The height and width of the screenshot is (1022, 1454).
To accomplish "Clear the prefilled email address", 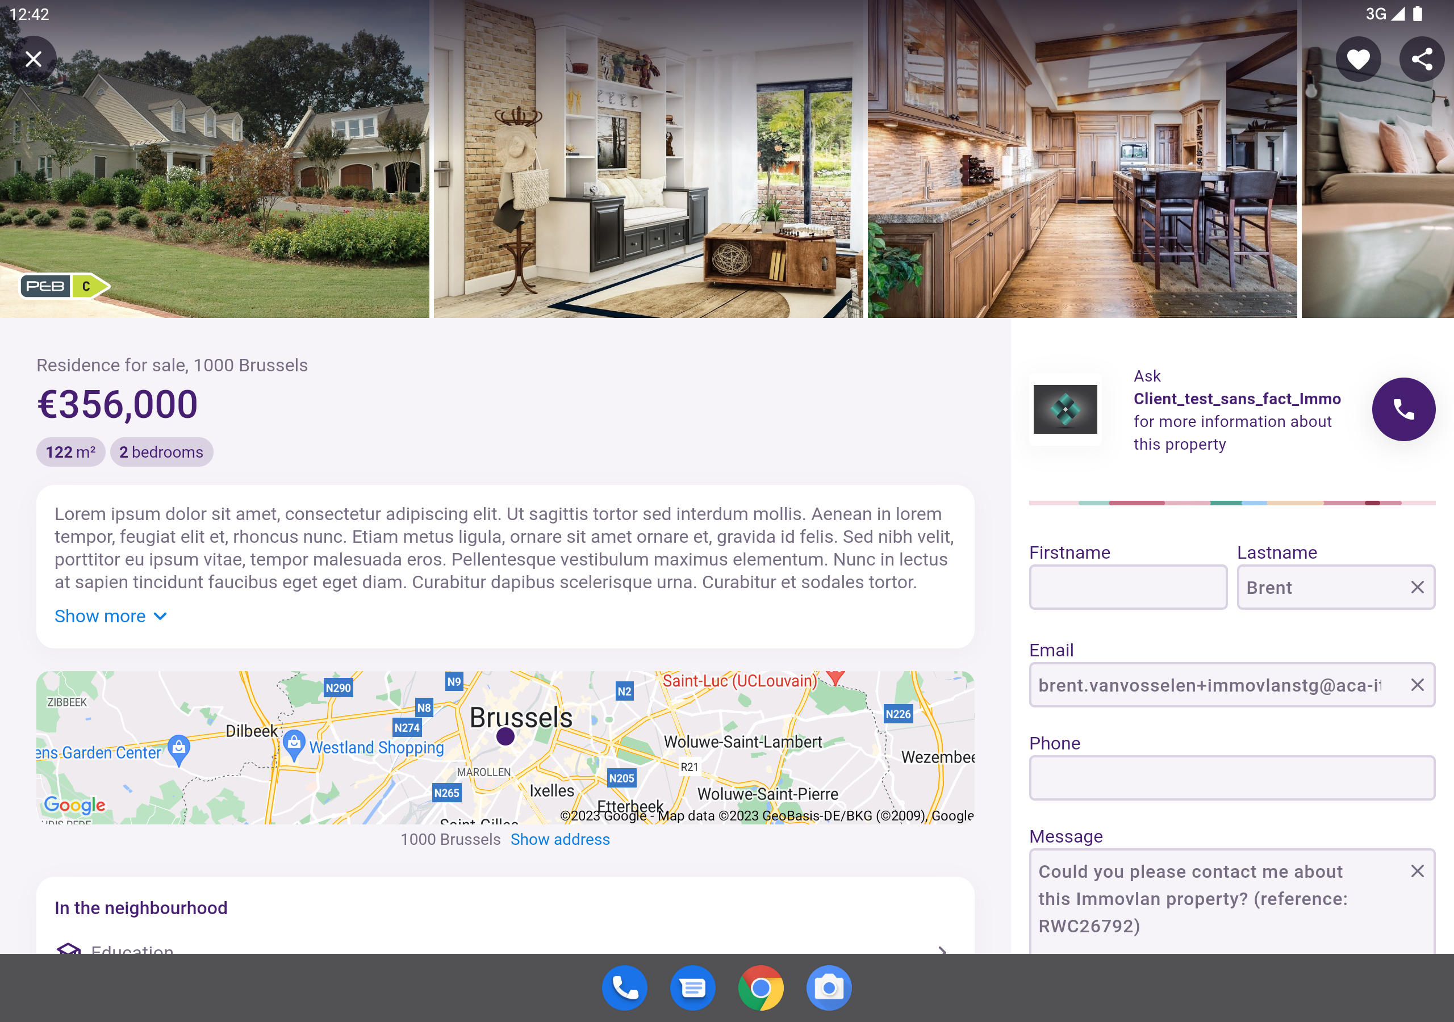I will [x=1417, y=685].
